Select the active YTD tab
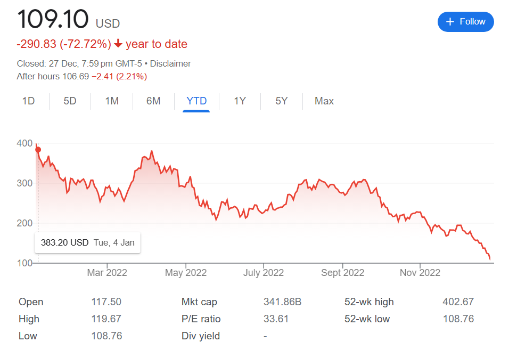509x350 pixels. (x=196, y=101)
